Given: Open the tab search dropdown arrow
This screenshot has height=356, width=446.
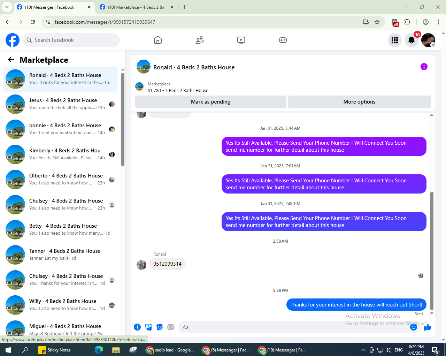Looking at the screenshot, I should point(7,7).
